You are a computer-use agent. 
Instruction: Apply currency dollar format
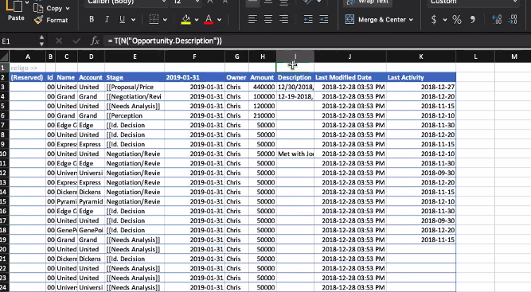[x=433, y=20]
